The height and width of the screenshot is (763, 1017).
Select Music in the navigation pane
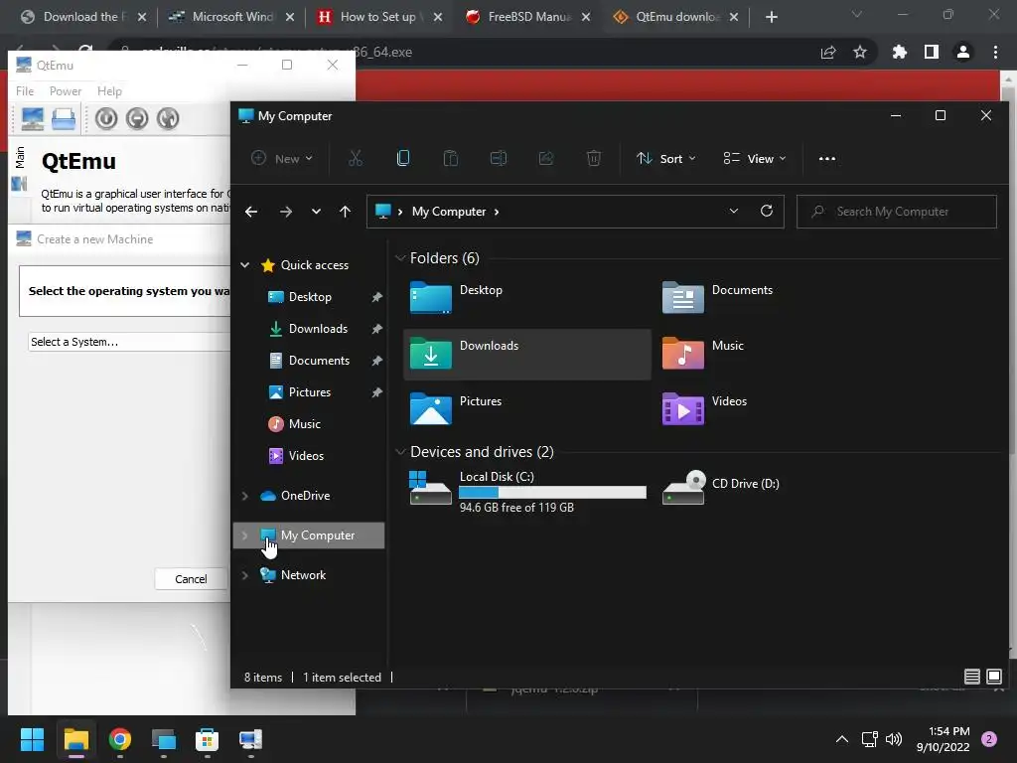[x=304, y=423]
